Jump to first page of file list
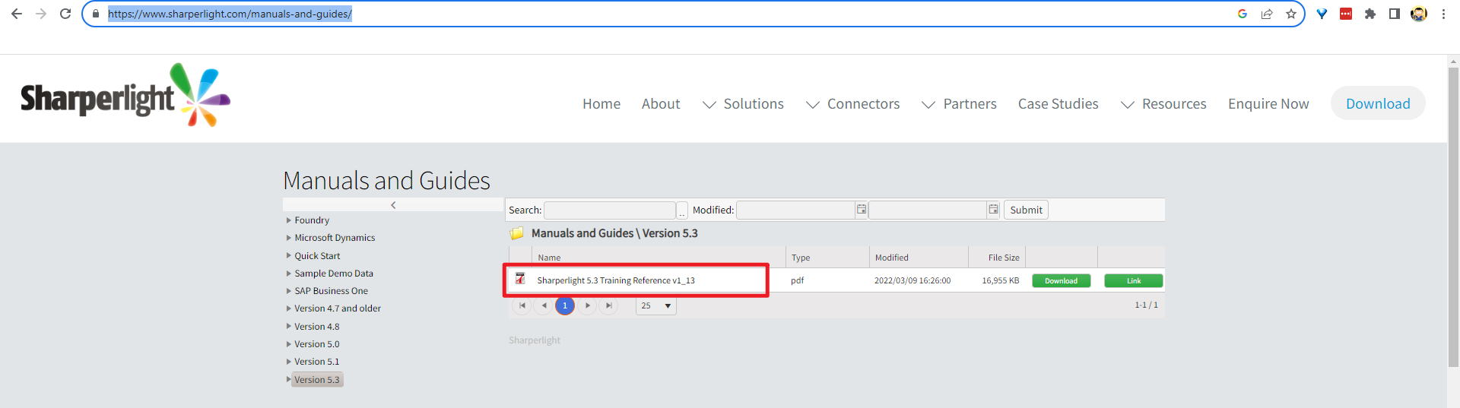Viewport: 1460px width, 408px height. [522, 305]
